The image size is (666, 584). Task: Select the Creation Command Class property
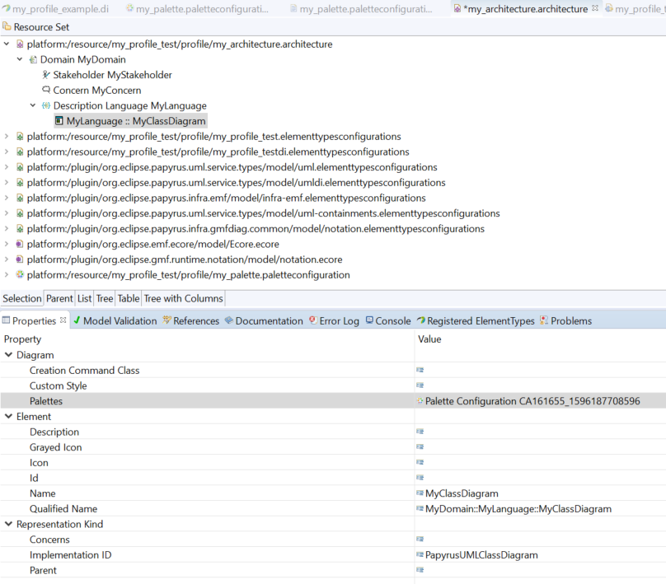[x=333, y=370]
